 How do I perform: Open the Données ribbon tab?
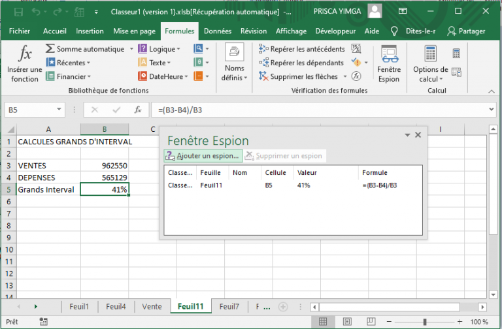(x=218, y=31)
